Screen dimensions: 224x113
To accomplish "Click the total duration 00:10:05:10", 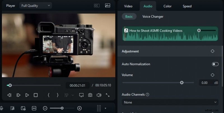I will [103, 85].
